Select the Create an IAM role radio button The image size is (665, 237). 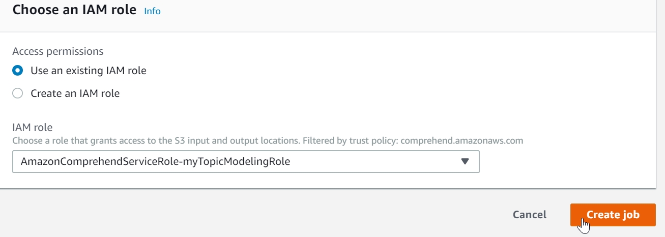click(18, 93)
